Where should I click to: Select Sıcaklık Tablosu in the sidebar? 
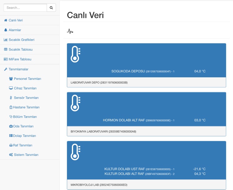click(20, 49)
